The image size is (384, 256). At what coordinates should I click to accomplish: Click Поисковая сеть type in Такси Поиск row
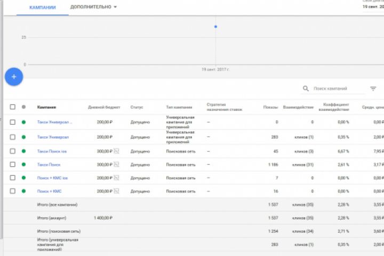[181, 165]
